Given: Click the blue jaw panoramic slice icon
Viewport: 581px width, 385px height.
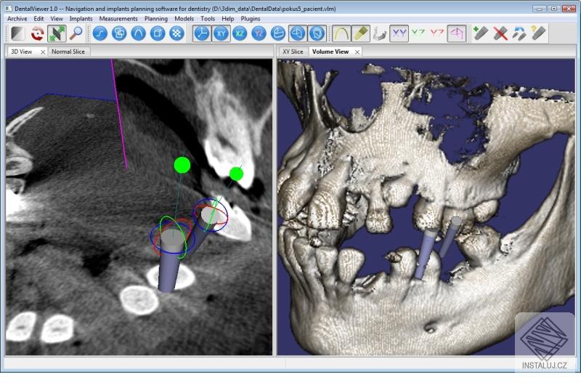Looking at the screenshot, I should click(x=278, y=33).
